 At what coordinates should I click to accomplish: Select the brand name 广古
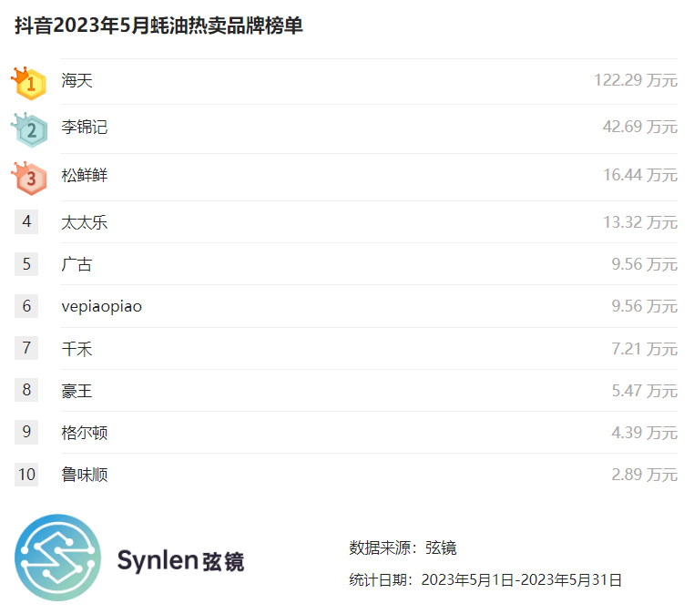[77, 265]
